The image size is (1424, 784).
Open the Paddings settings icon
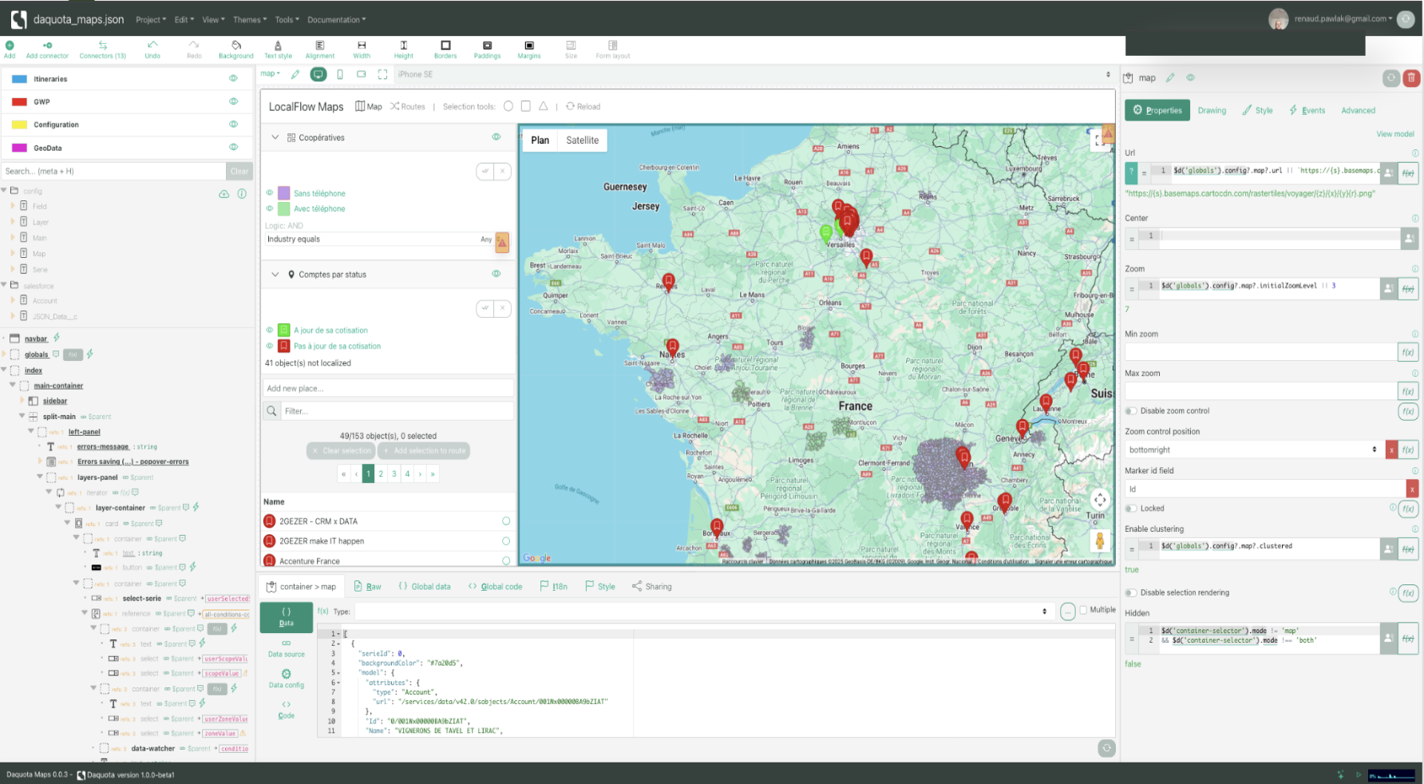point(487,46)
